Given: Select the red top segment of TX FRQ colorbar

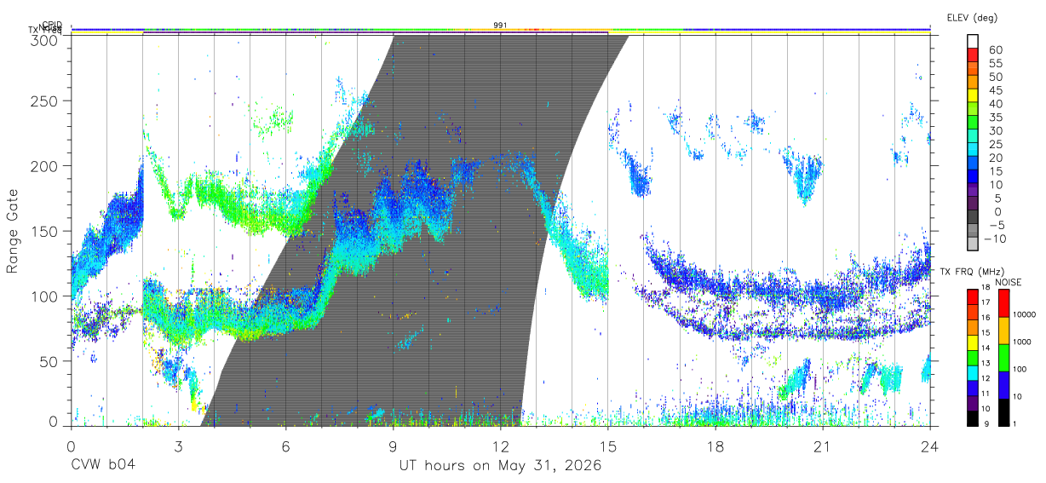Looking at the screenshot, I should (973, 296).
